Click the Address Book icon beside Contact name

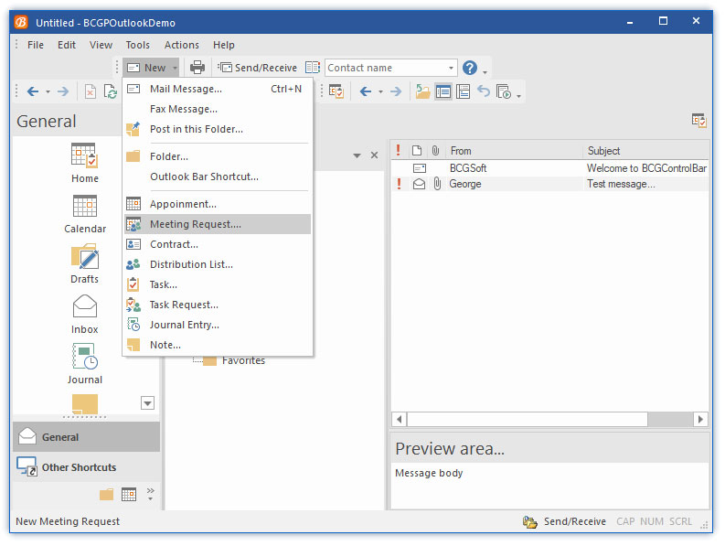(x=313, y=68)
